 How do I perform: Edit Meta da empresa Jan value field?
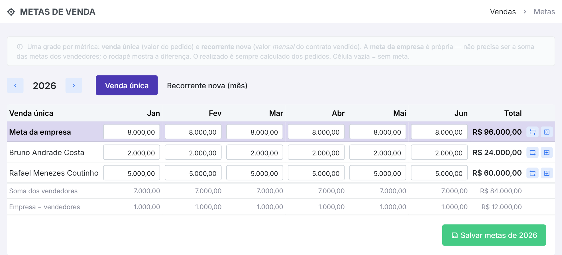(132, 132)
